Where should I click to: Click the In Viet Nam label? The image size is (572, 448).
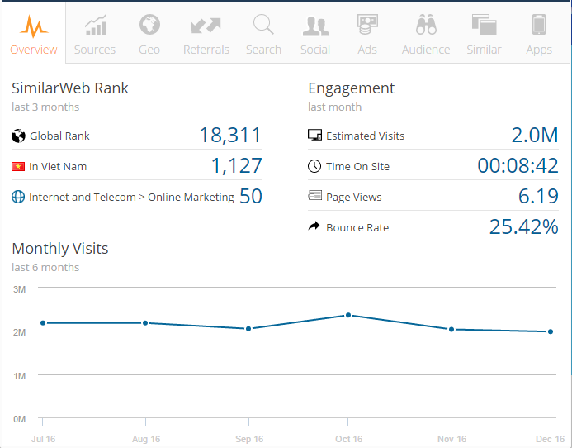[58, 167]
